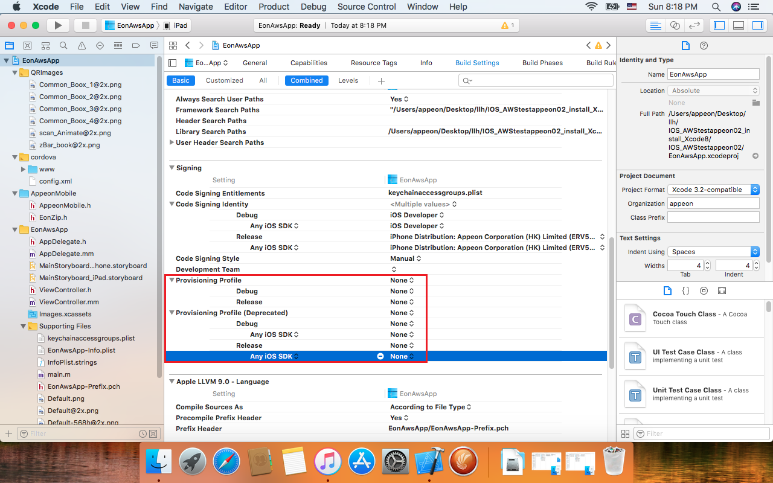773x483 pixels.
Task: Select the Standard editor button
Action: (x=655, y=25)
